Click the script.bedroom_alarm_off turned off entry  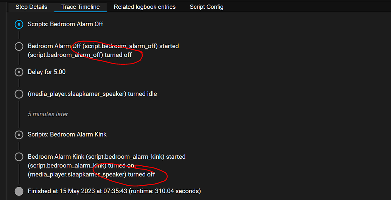79,55
